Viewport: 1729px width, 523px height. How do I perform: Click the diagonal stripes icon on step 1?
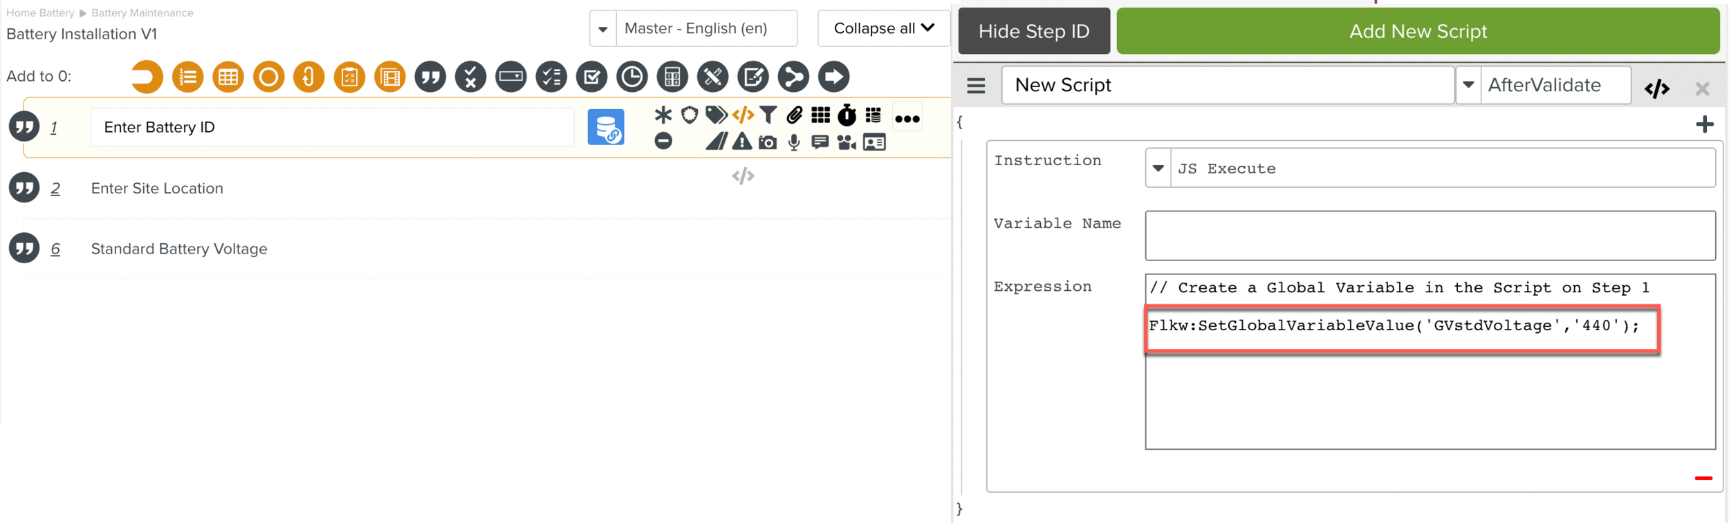point(716,142)
